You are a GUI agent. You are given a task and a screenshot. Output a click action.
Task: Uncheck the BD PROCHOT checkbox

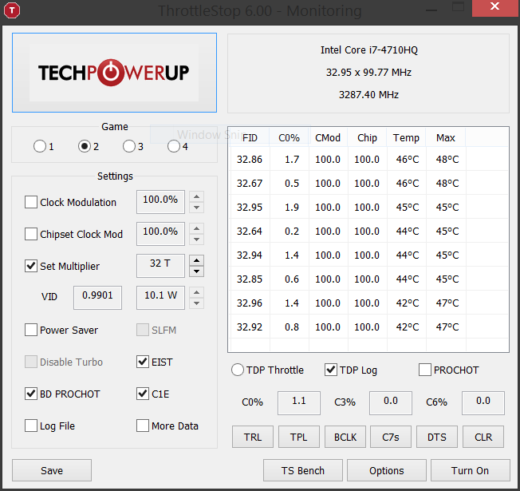click(x=31, y=394)
